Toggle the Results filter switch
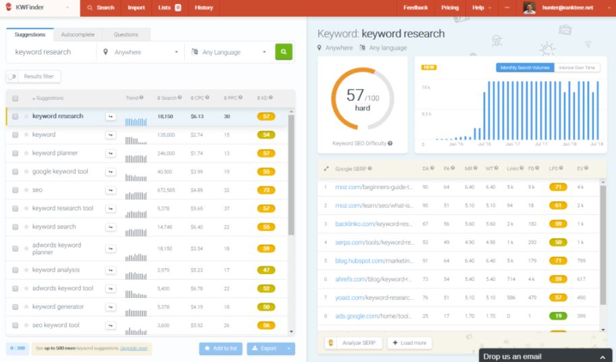The height and width of the screenshot is (362, 616). click(12, 76)
